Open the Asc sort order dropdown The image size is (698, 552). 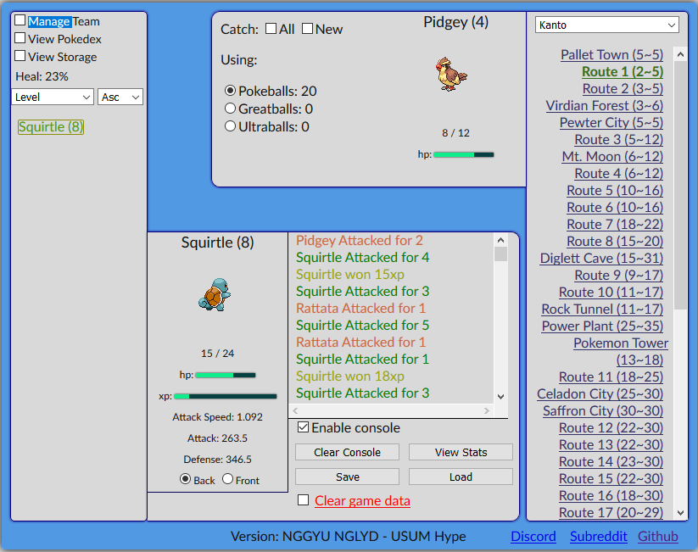tap(120, 97)
